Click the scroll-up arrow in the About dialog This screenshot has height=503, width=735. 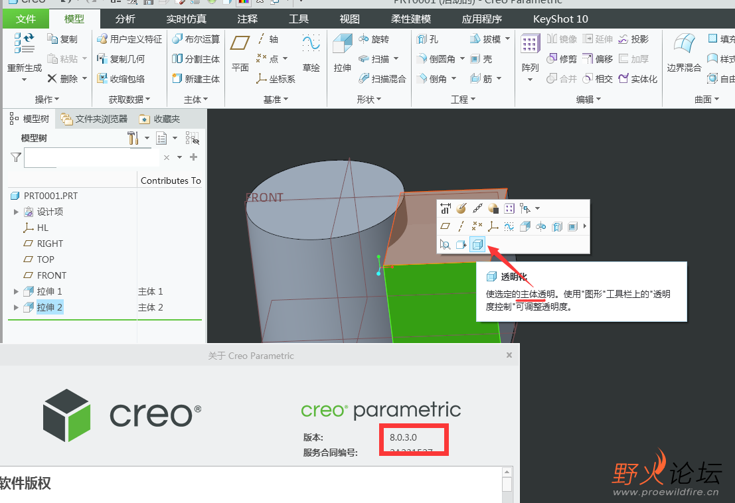(x=507, y=472)
